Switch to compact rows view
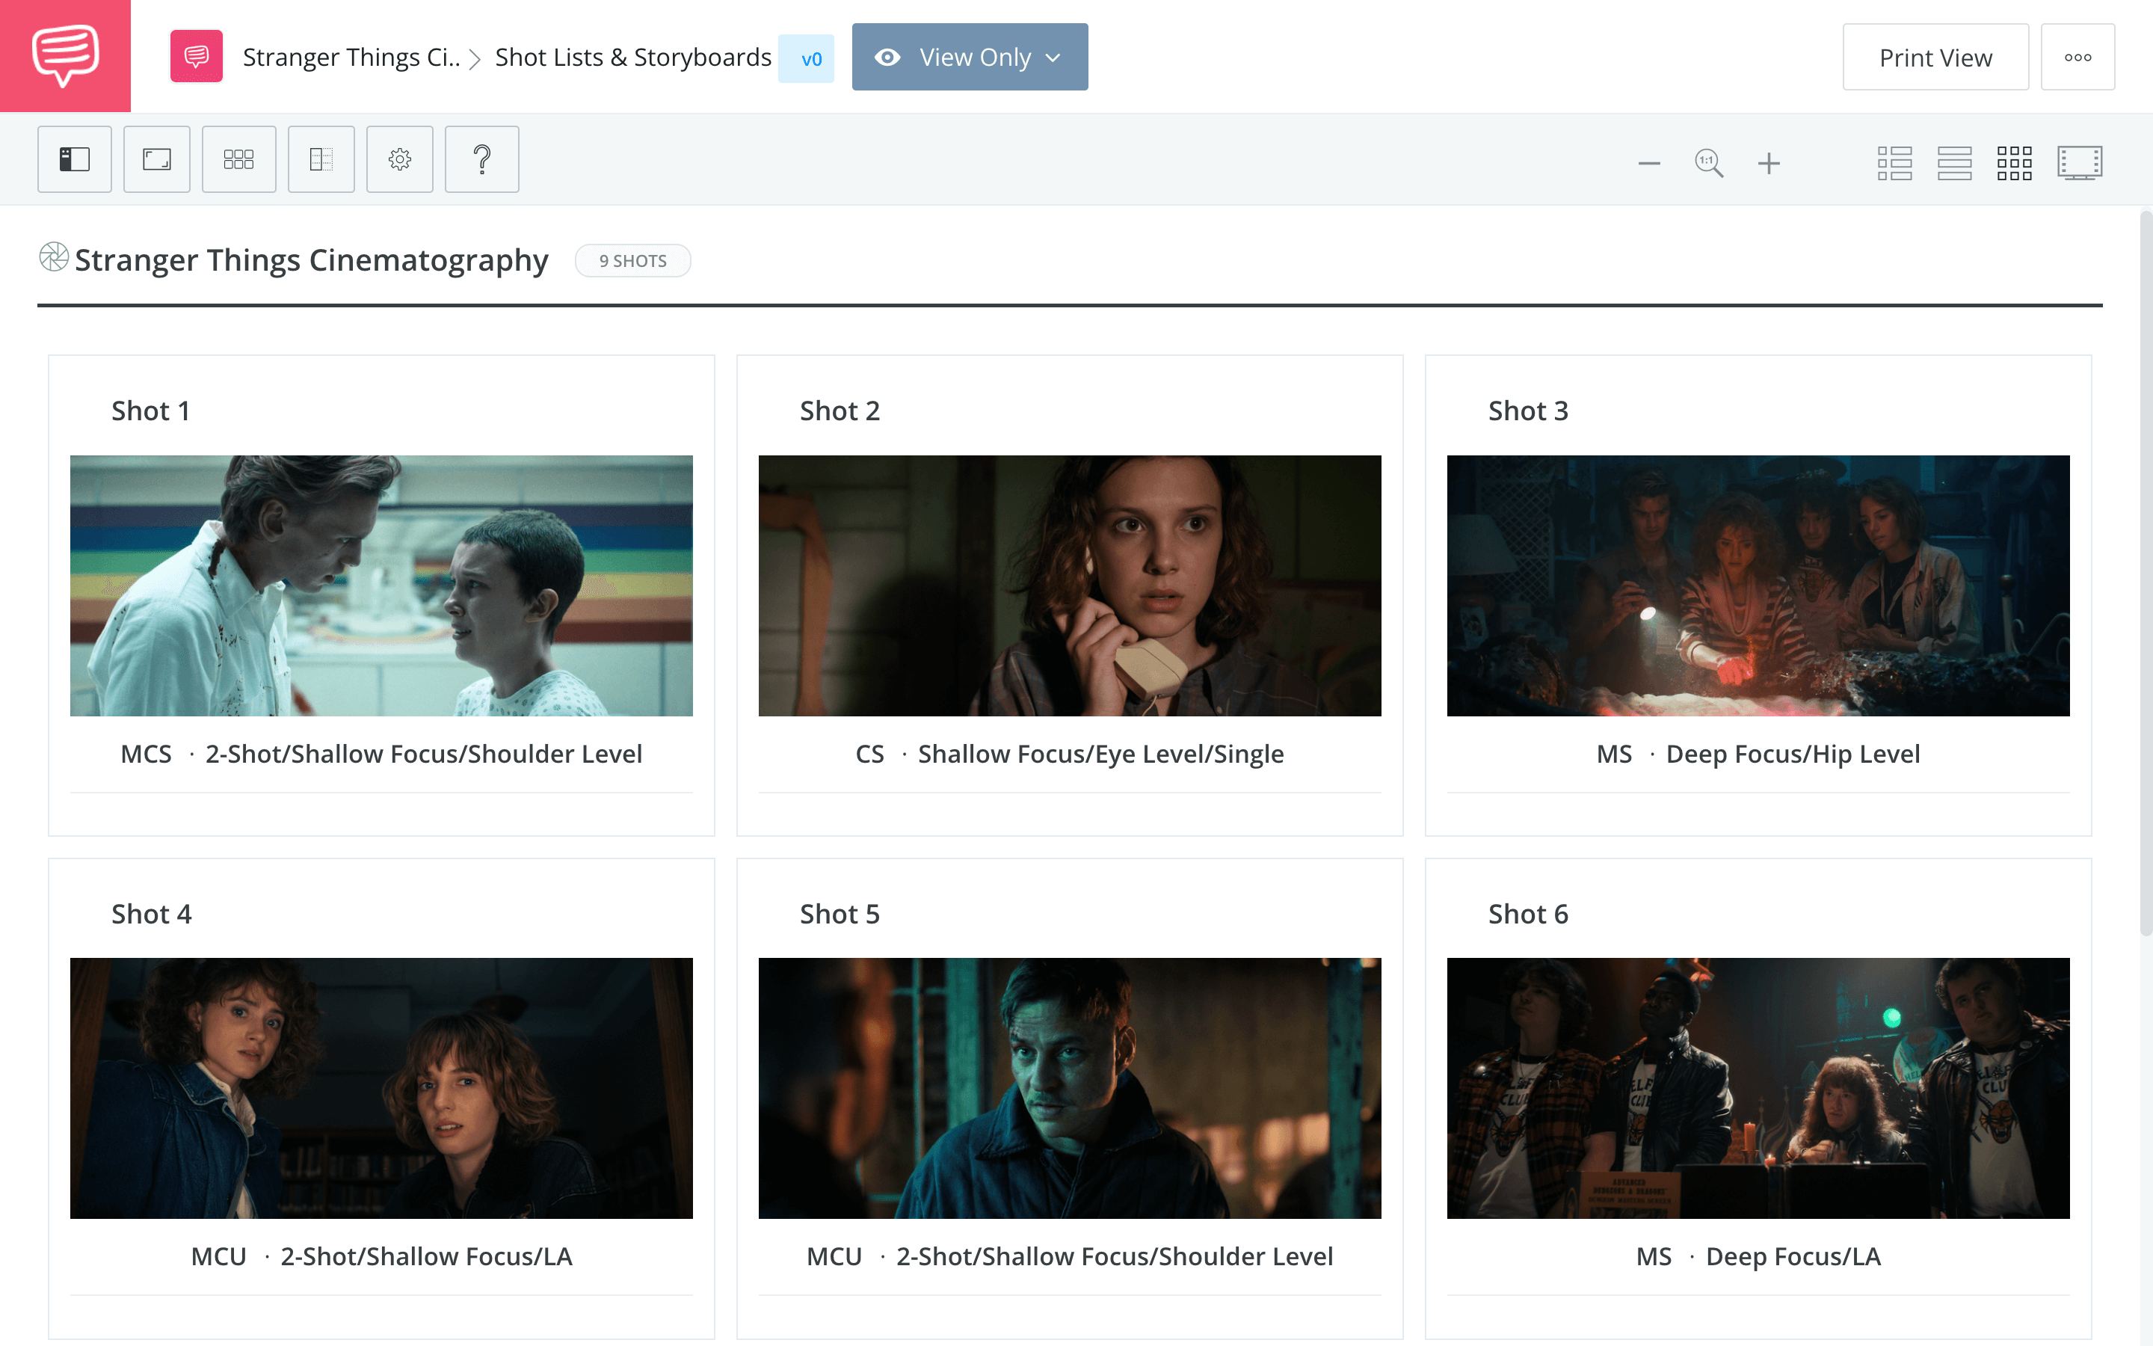This screenshot has width=2153, height=1346. (x=1955, y=163)
